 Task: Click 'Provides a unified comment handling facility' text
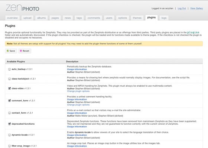click(90, 97)
